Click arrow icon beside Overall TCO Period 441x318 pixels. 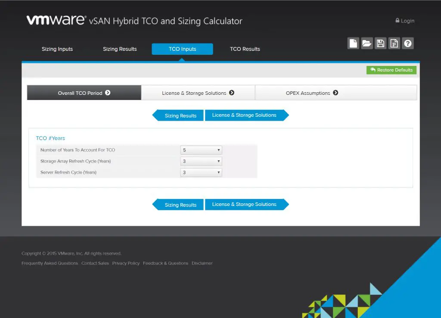pyautogui.click(x=108, y=93)
